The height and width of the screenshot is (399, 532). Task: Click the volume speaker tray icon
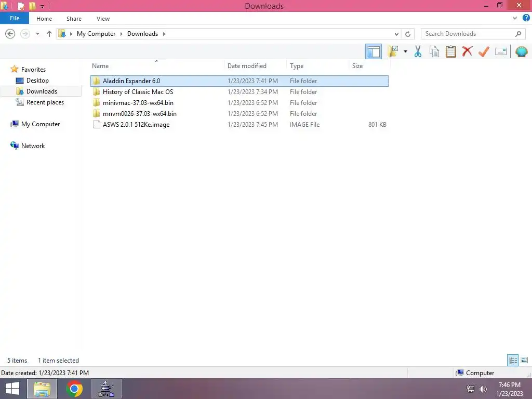[x=483, y=389]
